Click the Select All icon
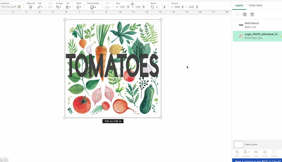 tap(30, 7)
